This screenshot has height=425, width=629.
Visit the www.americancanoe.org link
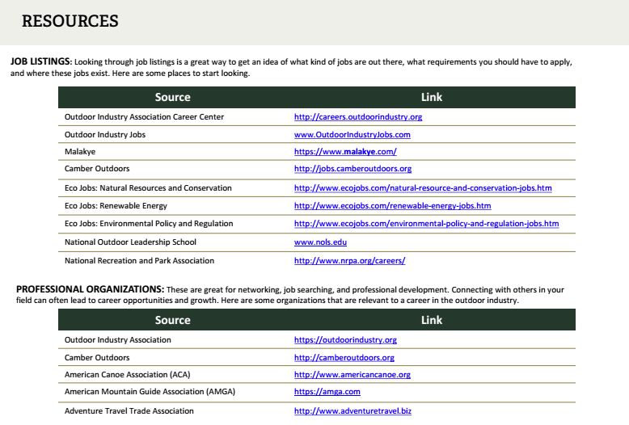(x=352, y=375)
